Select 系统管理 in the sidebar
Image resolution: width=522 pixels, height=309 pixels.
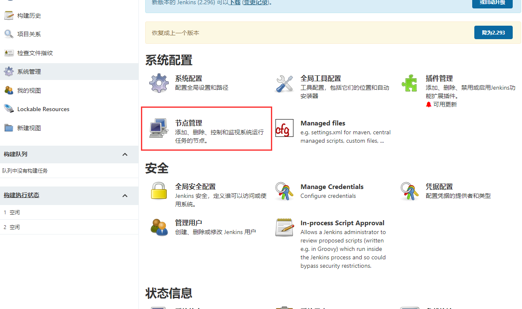(29, 72)
